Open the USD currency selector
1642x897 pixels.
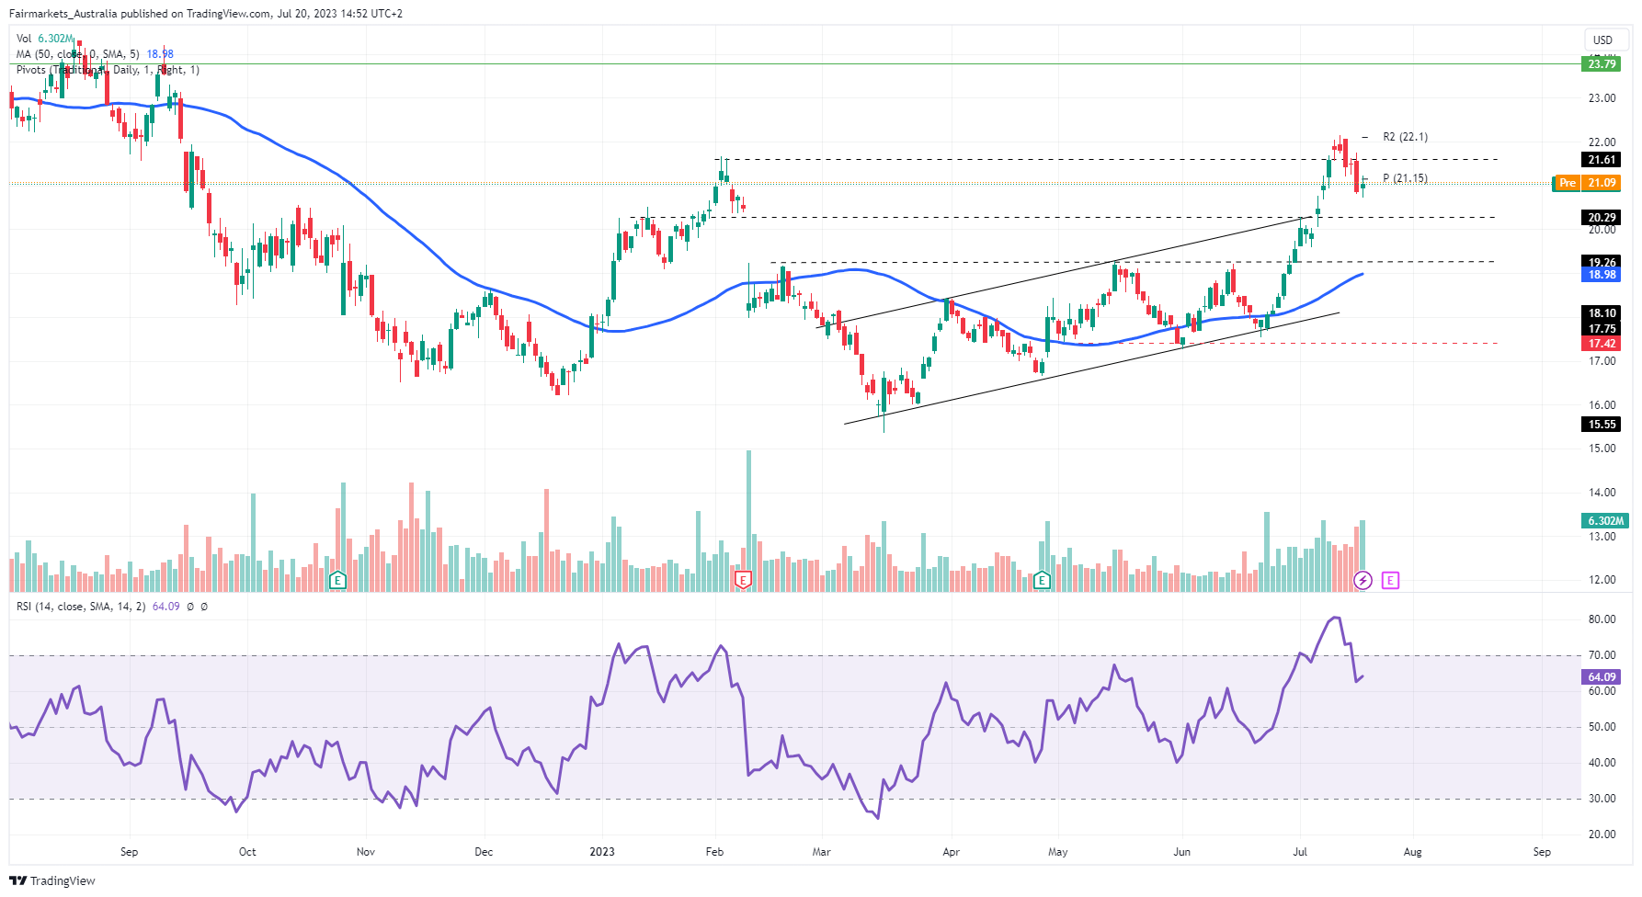point(1602,40)
